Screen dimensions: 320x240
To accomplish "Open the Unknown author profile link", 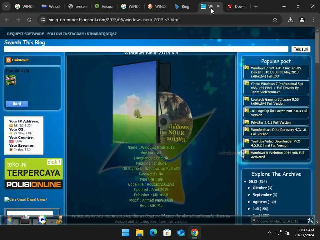I will coord(20,60).
